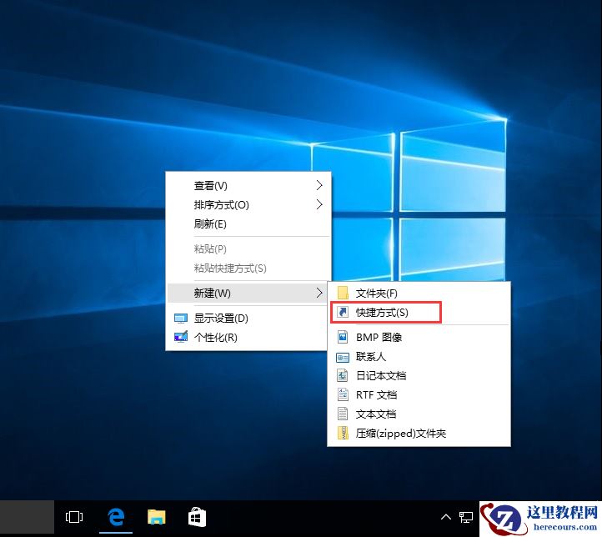Click the monitor icon beside 显示设置(D)
The image size is (602, 537).
pos(181,319)
